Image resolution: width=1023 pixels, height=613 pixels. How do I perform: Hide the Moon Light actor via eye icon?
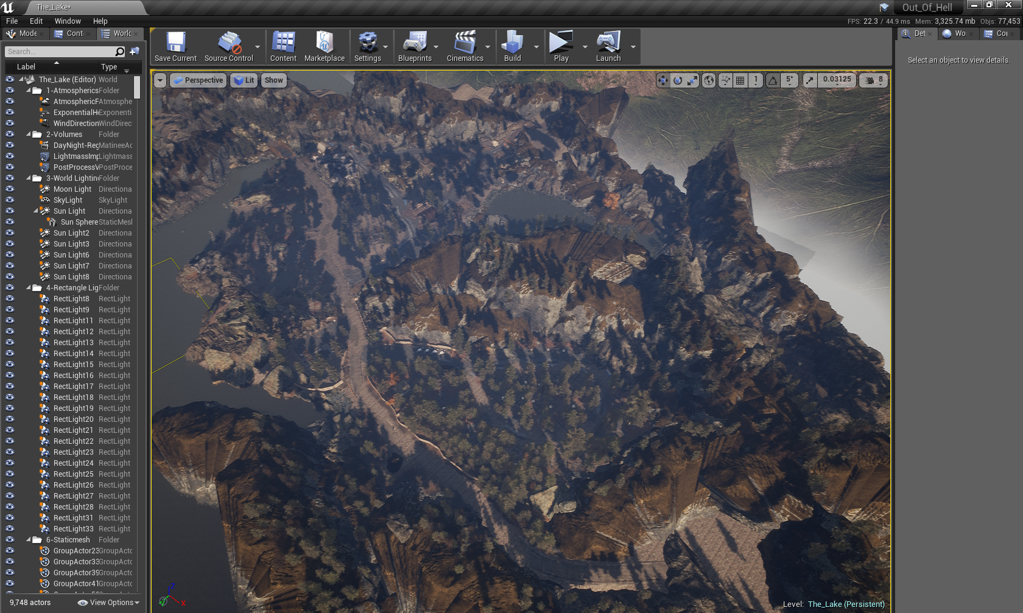click(10, 189)
